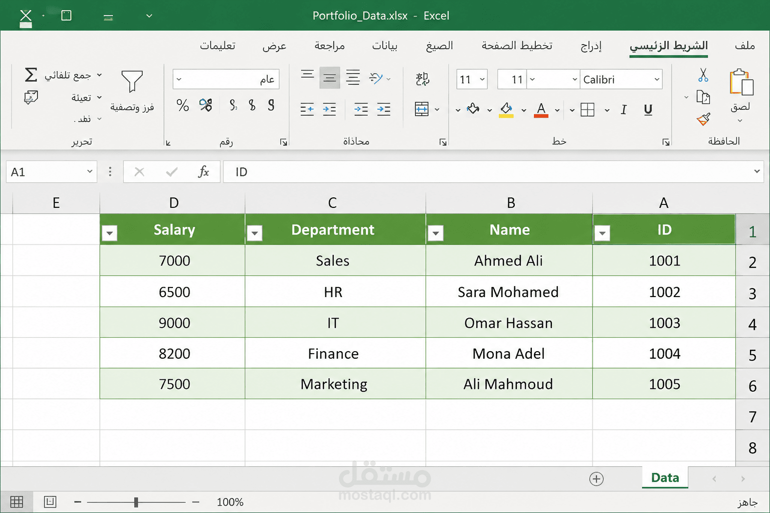Open the Review 'مراجعة' tab
Viewport: 770px width, 513px height.
point(329,46)
